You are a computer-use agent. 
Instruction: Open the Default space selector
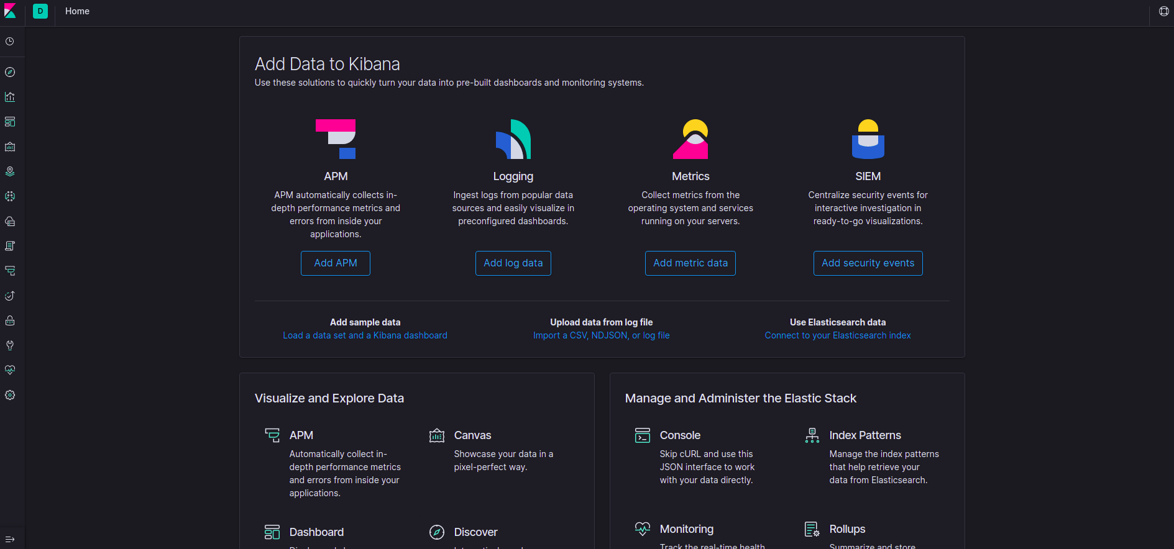(40, 11)
